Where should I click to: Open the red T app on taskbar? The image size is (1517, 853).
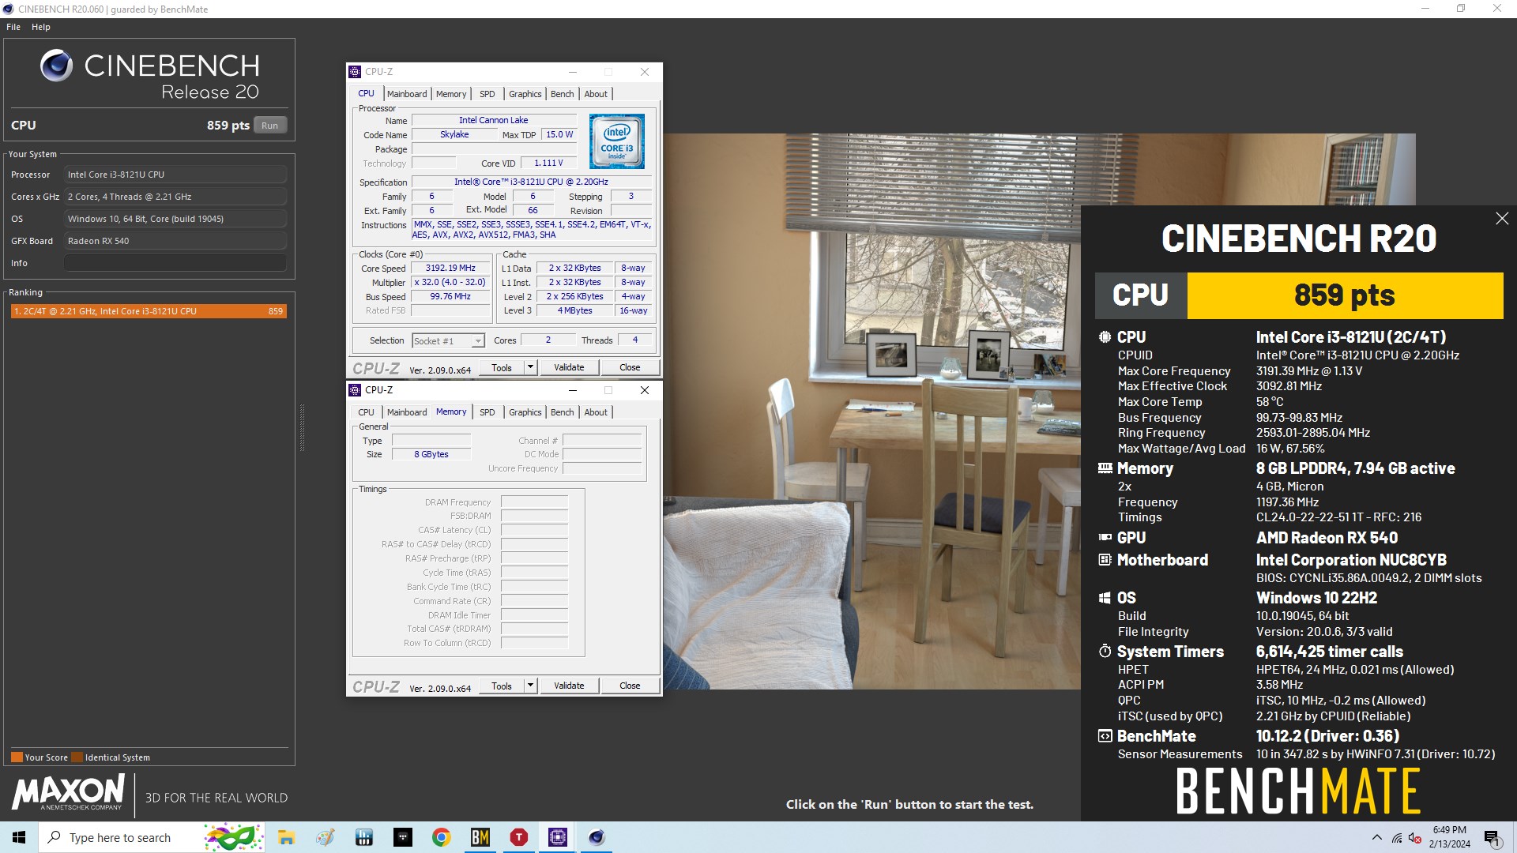[519, 837]
